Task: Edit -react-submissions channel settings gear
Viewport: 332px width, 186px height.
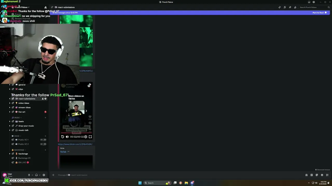Action: 45,99
